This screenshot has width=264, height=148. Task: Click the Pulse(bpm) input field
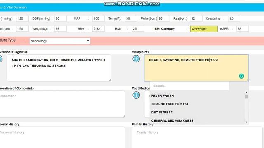(x=163, y=18)
